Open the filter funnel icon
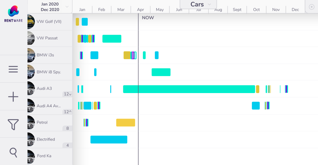Screen dimensions: 318x165 click(13, 124)
